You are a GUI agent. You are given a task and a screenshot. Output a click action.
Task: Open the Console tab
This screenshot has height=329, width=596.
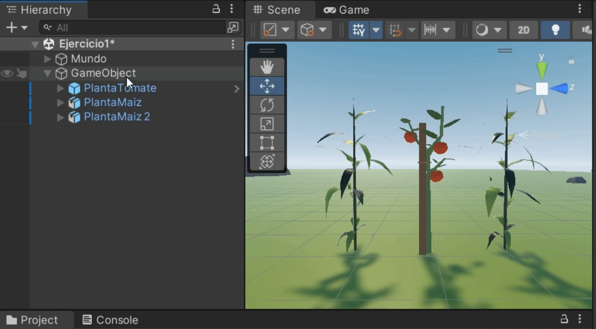[x=110, y=320]
